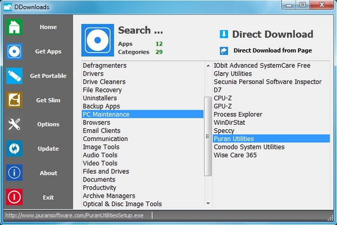This screenshot has height=225, width=337.
Task: Select the Audio Tools category
Action: coord(143,155)
